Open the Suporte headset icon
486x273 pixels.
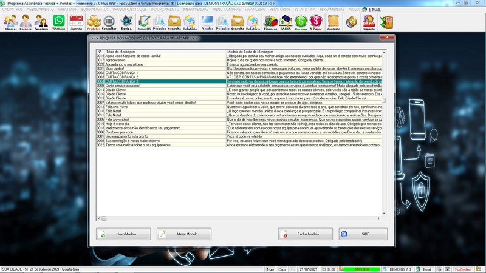(369, 22)
